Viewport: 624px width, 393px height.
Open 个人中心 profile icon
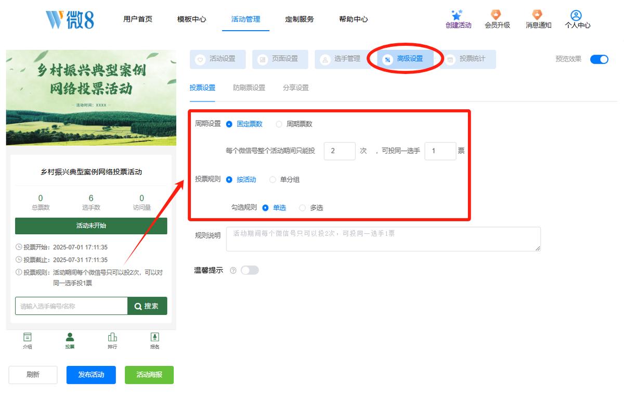(576, 15)
